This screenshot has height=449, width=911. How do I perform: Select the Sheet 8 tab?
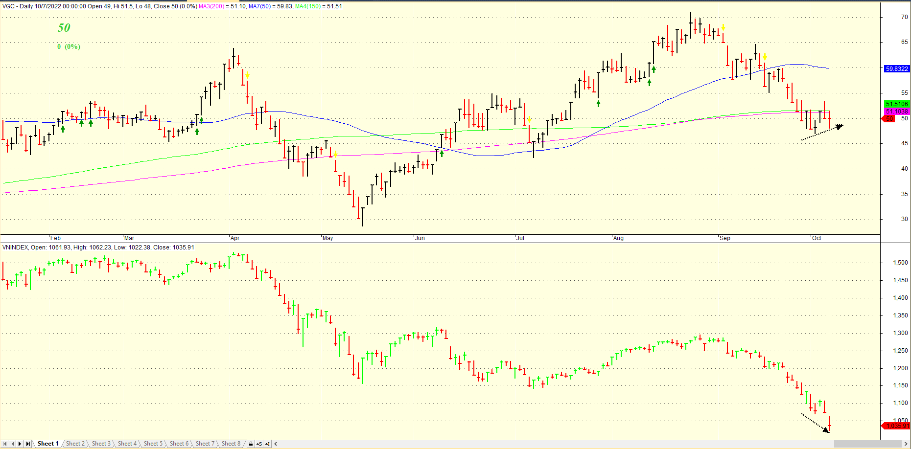231,444
